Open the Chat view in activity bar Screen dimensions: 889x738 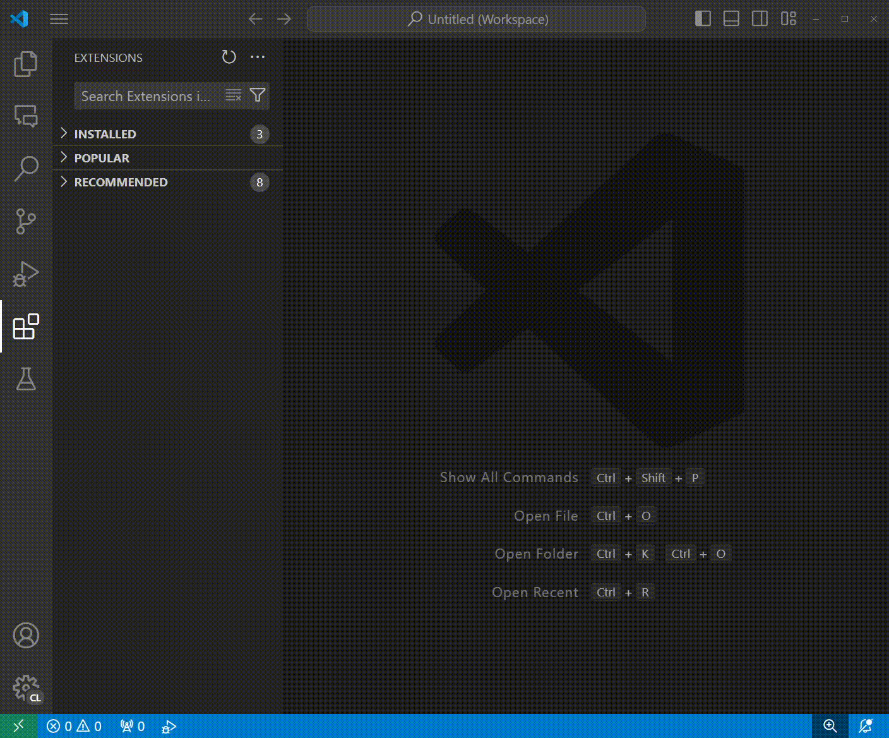pyautogui.click(x=26, y=116)
